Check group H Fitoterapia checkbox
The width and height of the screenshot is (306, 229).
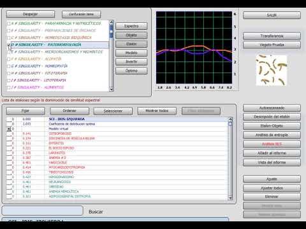click(x=9, y=73)
